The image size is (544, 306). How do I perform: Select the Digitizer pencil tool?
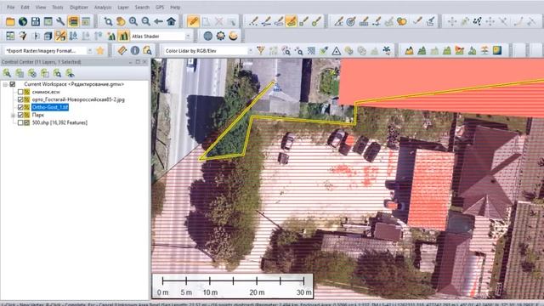[193, 21]
